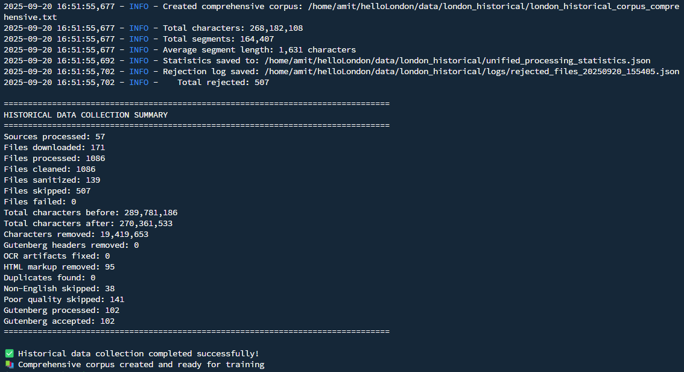Click the Poor quality skipped: 141 line
This screenshot has height=372, width=684.
pyautogui.click(x=64, y=300)
